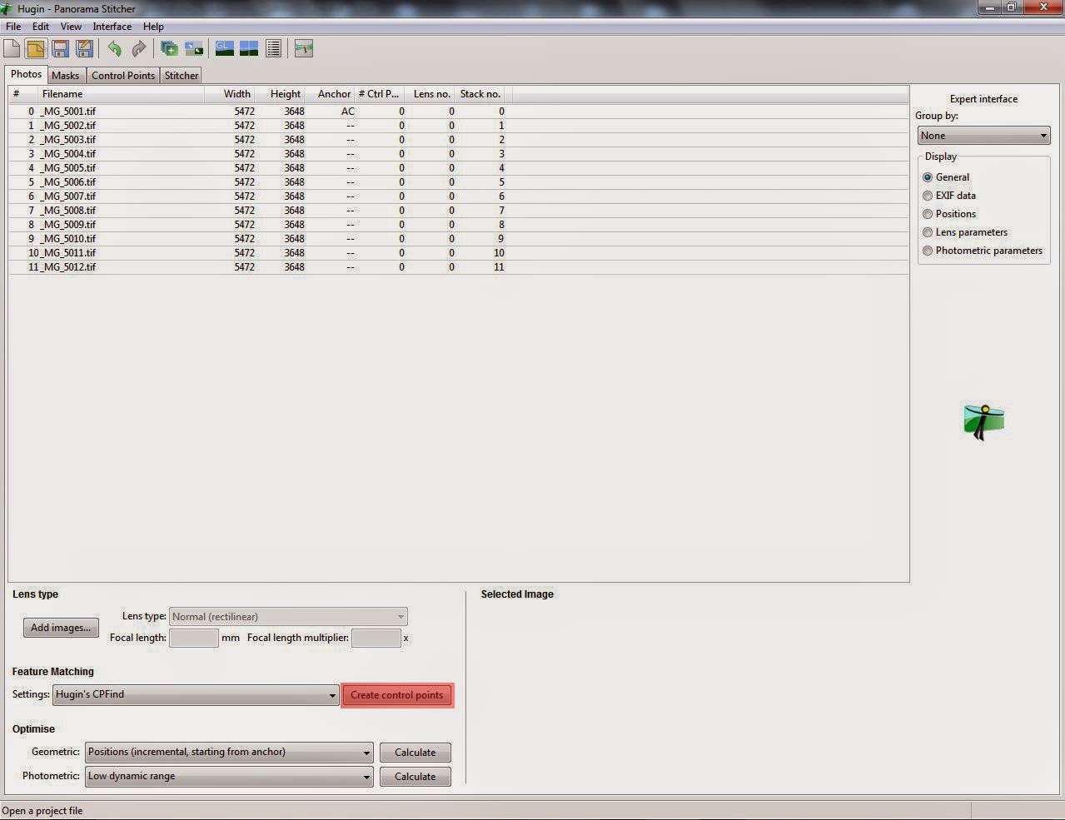Click the Save project As toolbar icon
This screenshot has height=820, width=1065.
click(x=83, y=48)
